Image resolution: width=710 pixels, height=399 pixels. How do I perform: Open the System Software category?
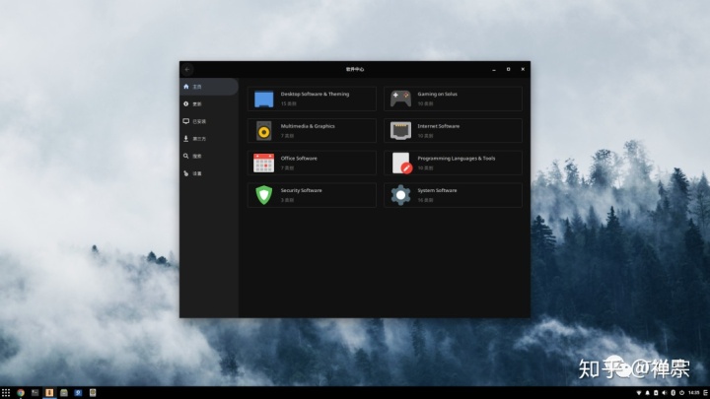point(453,195)
